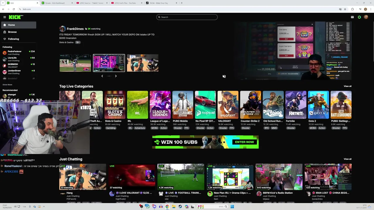374x210 pixels.
Task: Open the IRAN LOST stream by boneclinks
Action: (x=328, y=177)
